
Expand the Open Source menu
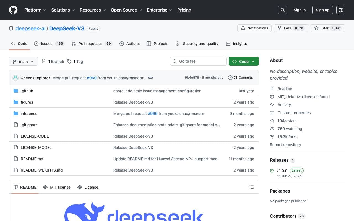coord(126,10)
